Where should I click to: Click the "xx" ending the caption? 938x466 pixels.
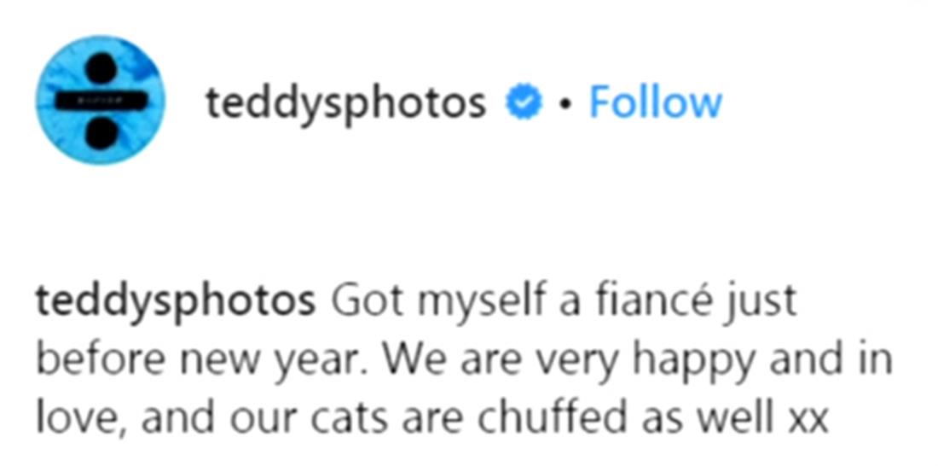[808, 419]
